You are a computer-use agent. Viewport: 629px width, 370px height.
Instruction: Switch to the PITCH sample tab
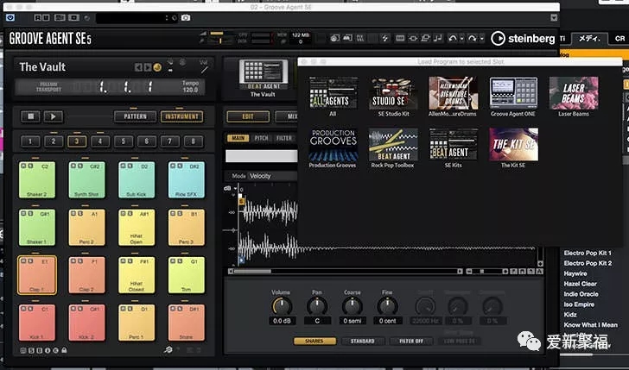261,138
